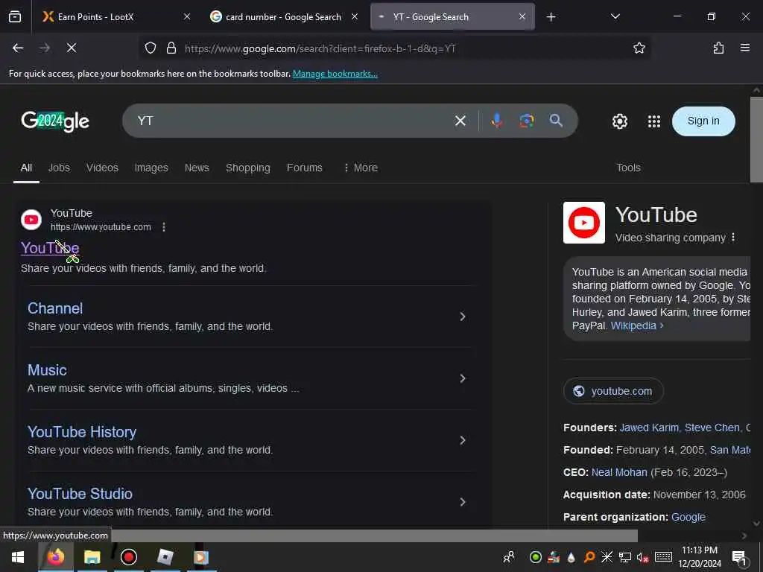
Task: Open founder Steve Chen link
Action: 712,428
